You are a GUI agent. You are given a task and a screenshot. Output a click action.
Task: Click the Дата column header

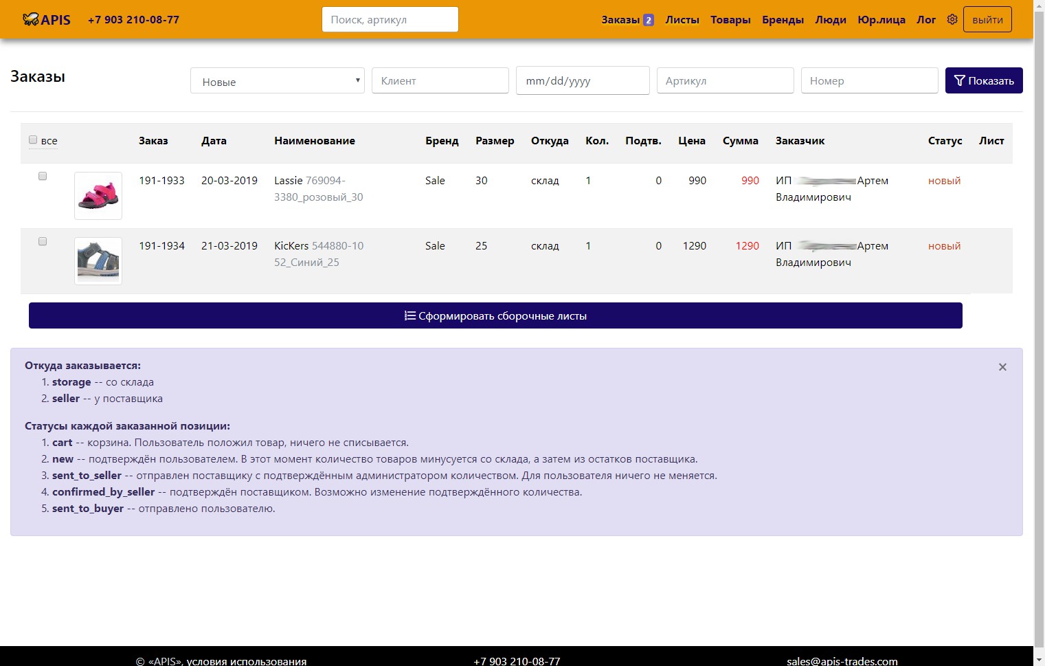pyautogui.click(x=214, y=141)
